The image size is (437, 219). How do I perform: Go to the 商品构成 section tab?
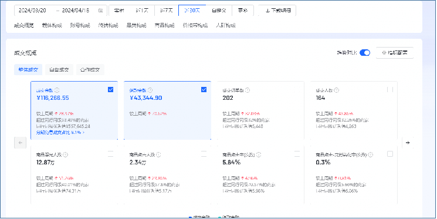click(x=164, y=25)
